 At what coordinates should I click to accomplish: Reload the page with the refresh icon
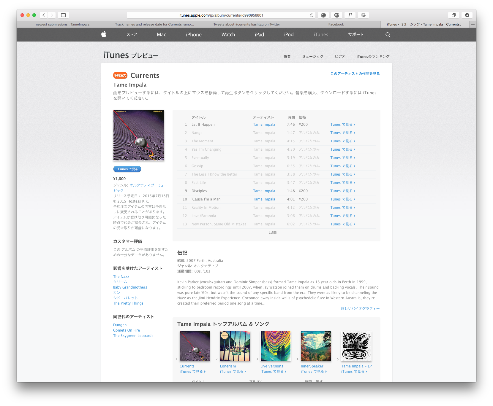pos(312,15)
